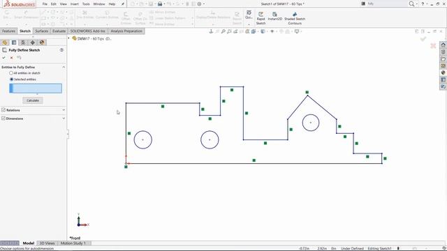Toggle the Dimensions checkbox
The width and height of the screenshot is (447, 251).
pyautogui.click(x=3, y=118)
